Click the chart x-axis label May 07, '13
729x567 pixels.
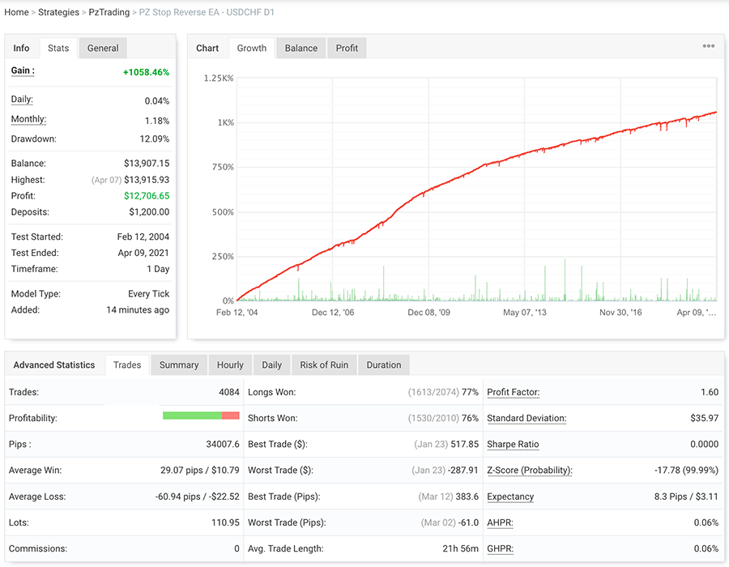click(x=524, y=313)
